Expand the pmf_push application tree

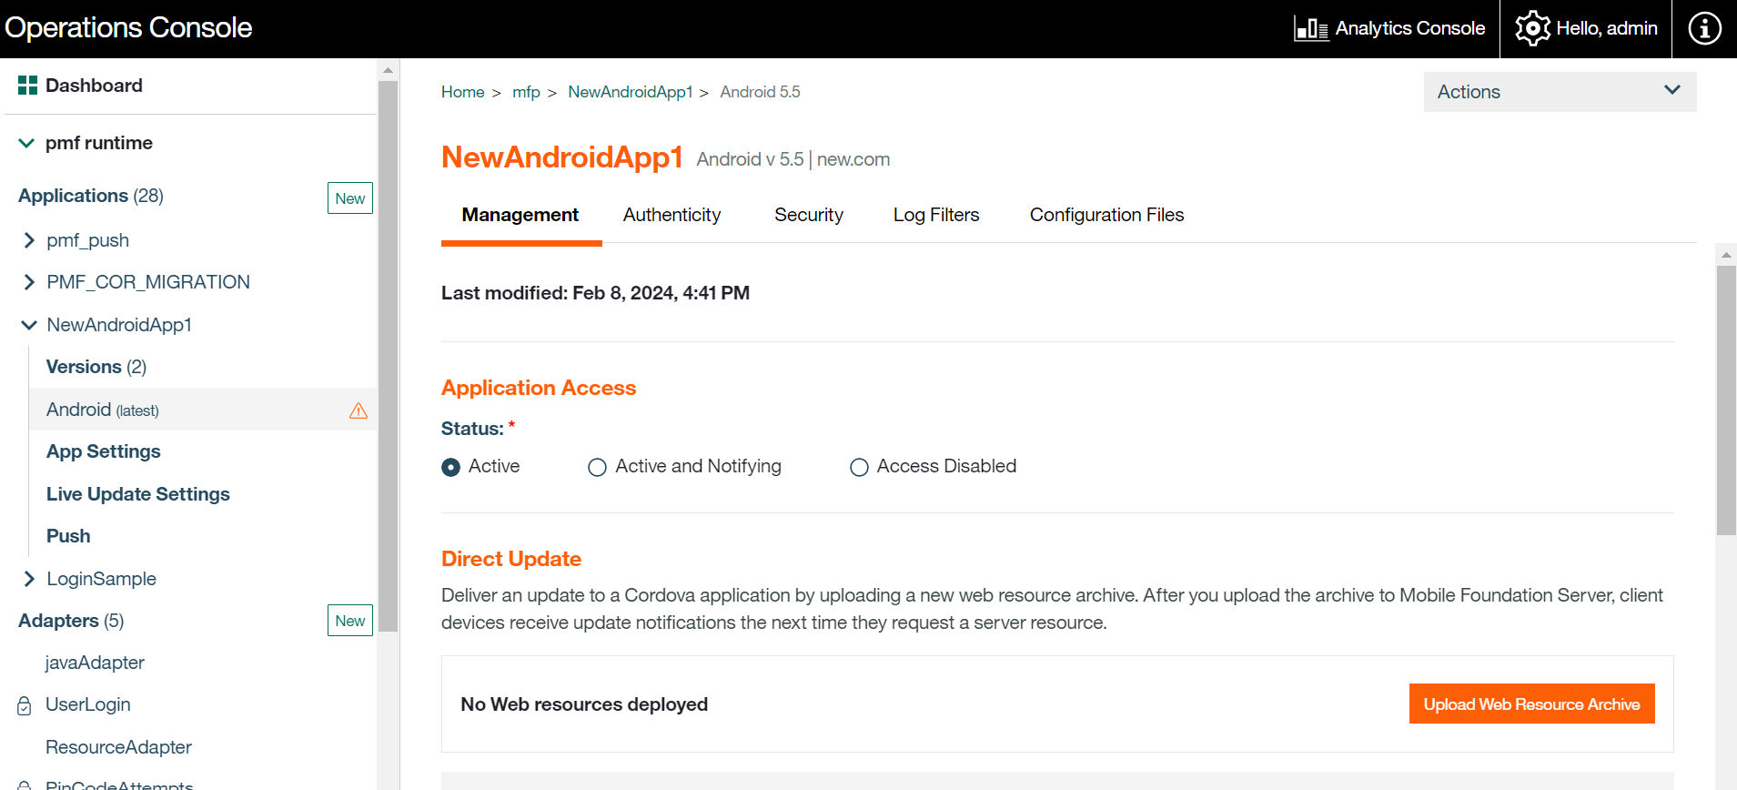(x=29, y=240)
